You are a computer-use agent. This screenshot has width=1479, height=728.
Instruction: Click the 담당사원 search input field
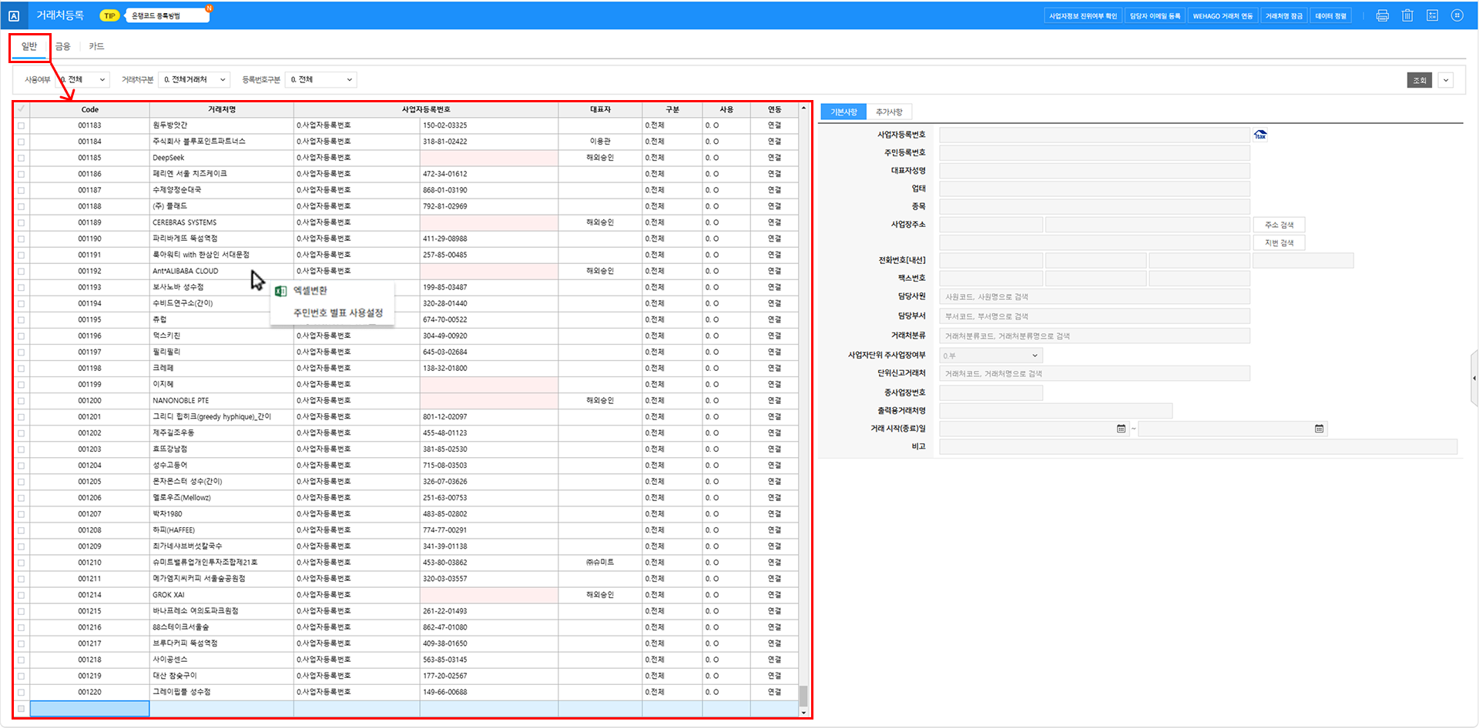point(1095,297)
